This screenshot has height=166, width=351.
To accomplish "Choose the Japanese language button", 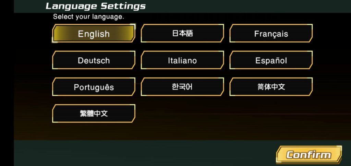I will (182, 33).
